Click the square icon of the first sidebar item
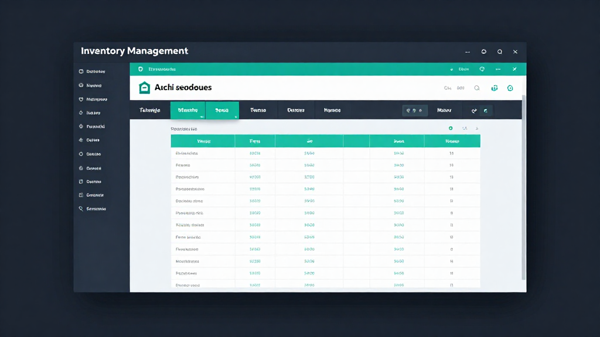Screen dimensions: 600x337 (x=81, y=71)
